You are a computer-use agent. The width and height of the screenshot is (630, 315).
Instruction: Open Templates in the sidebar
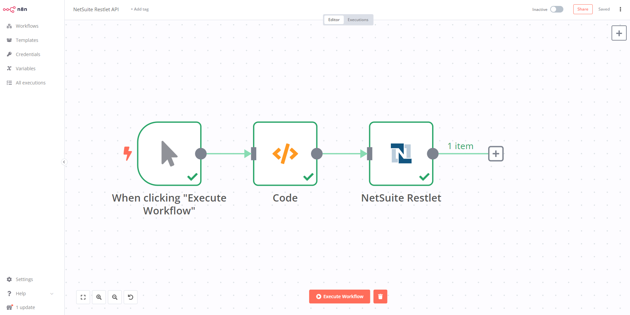(x=27, y=40)
